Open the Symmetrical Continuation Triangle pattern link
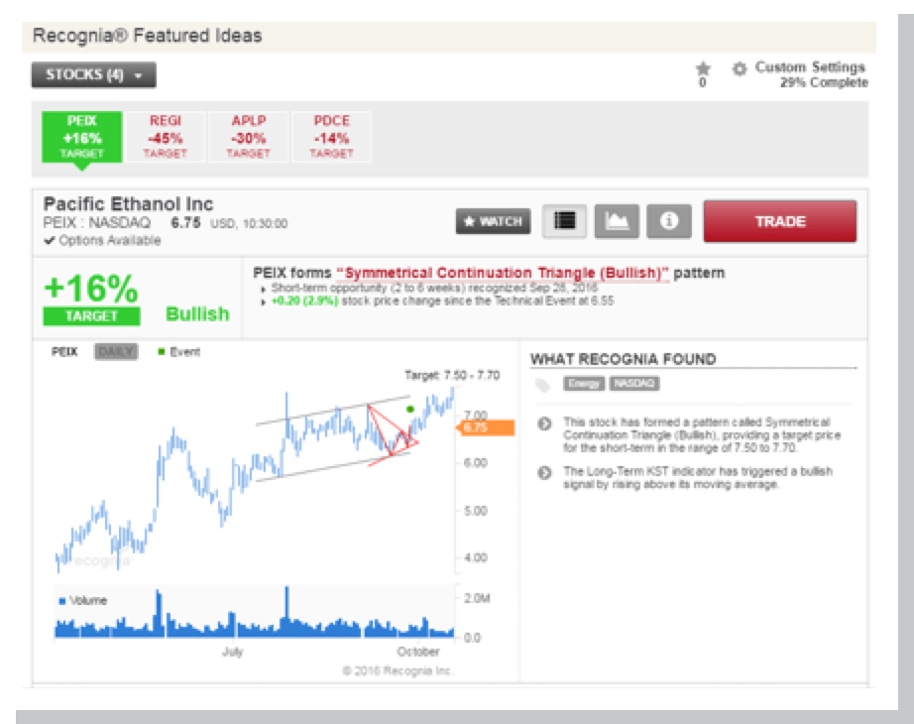 [503, 273]
